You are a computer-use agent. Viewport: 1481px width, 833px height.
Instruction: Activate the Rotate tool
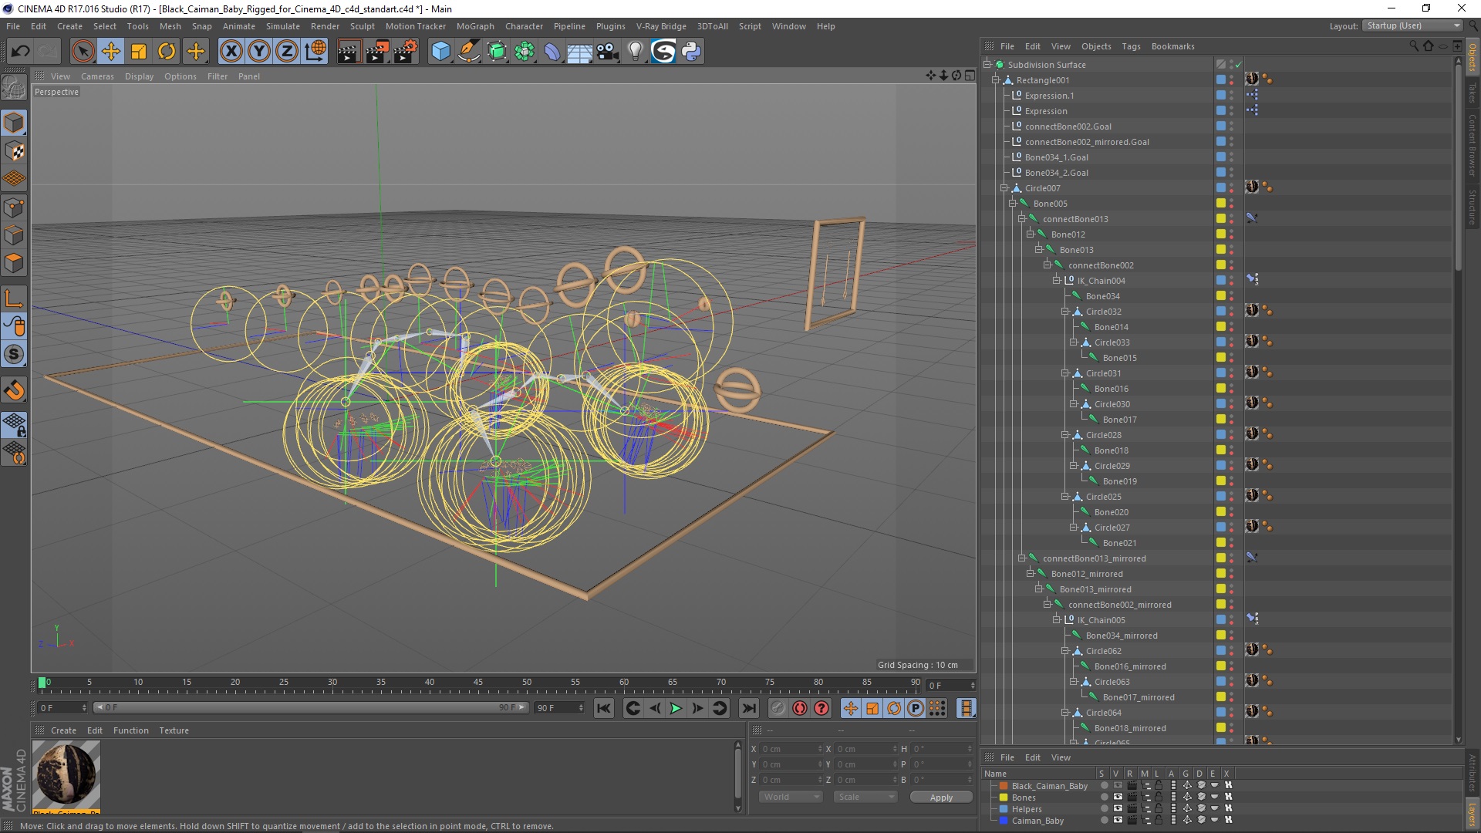[x=167, y=52]
